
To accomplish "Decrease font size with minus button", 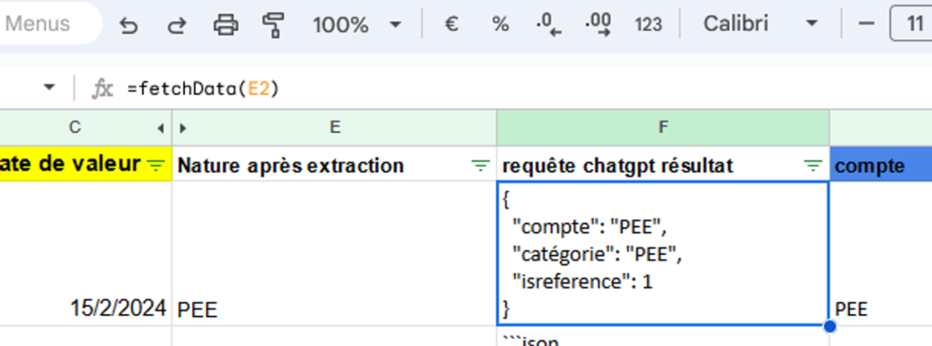I will [866, 24].
